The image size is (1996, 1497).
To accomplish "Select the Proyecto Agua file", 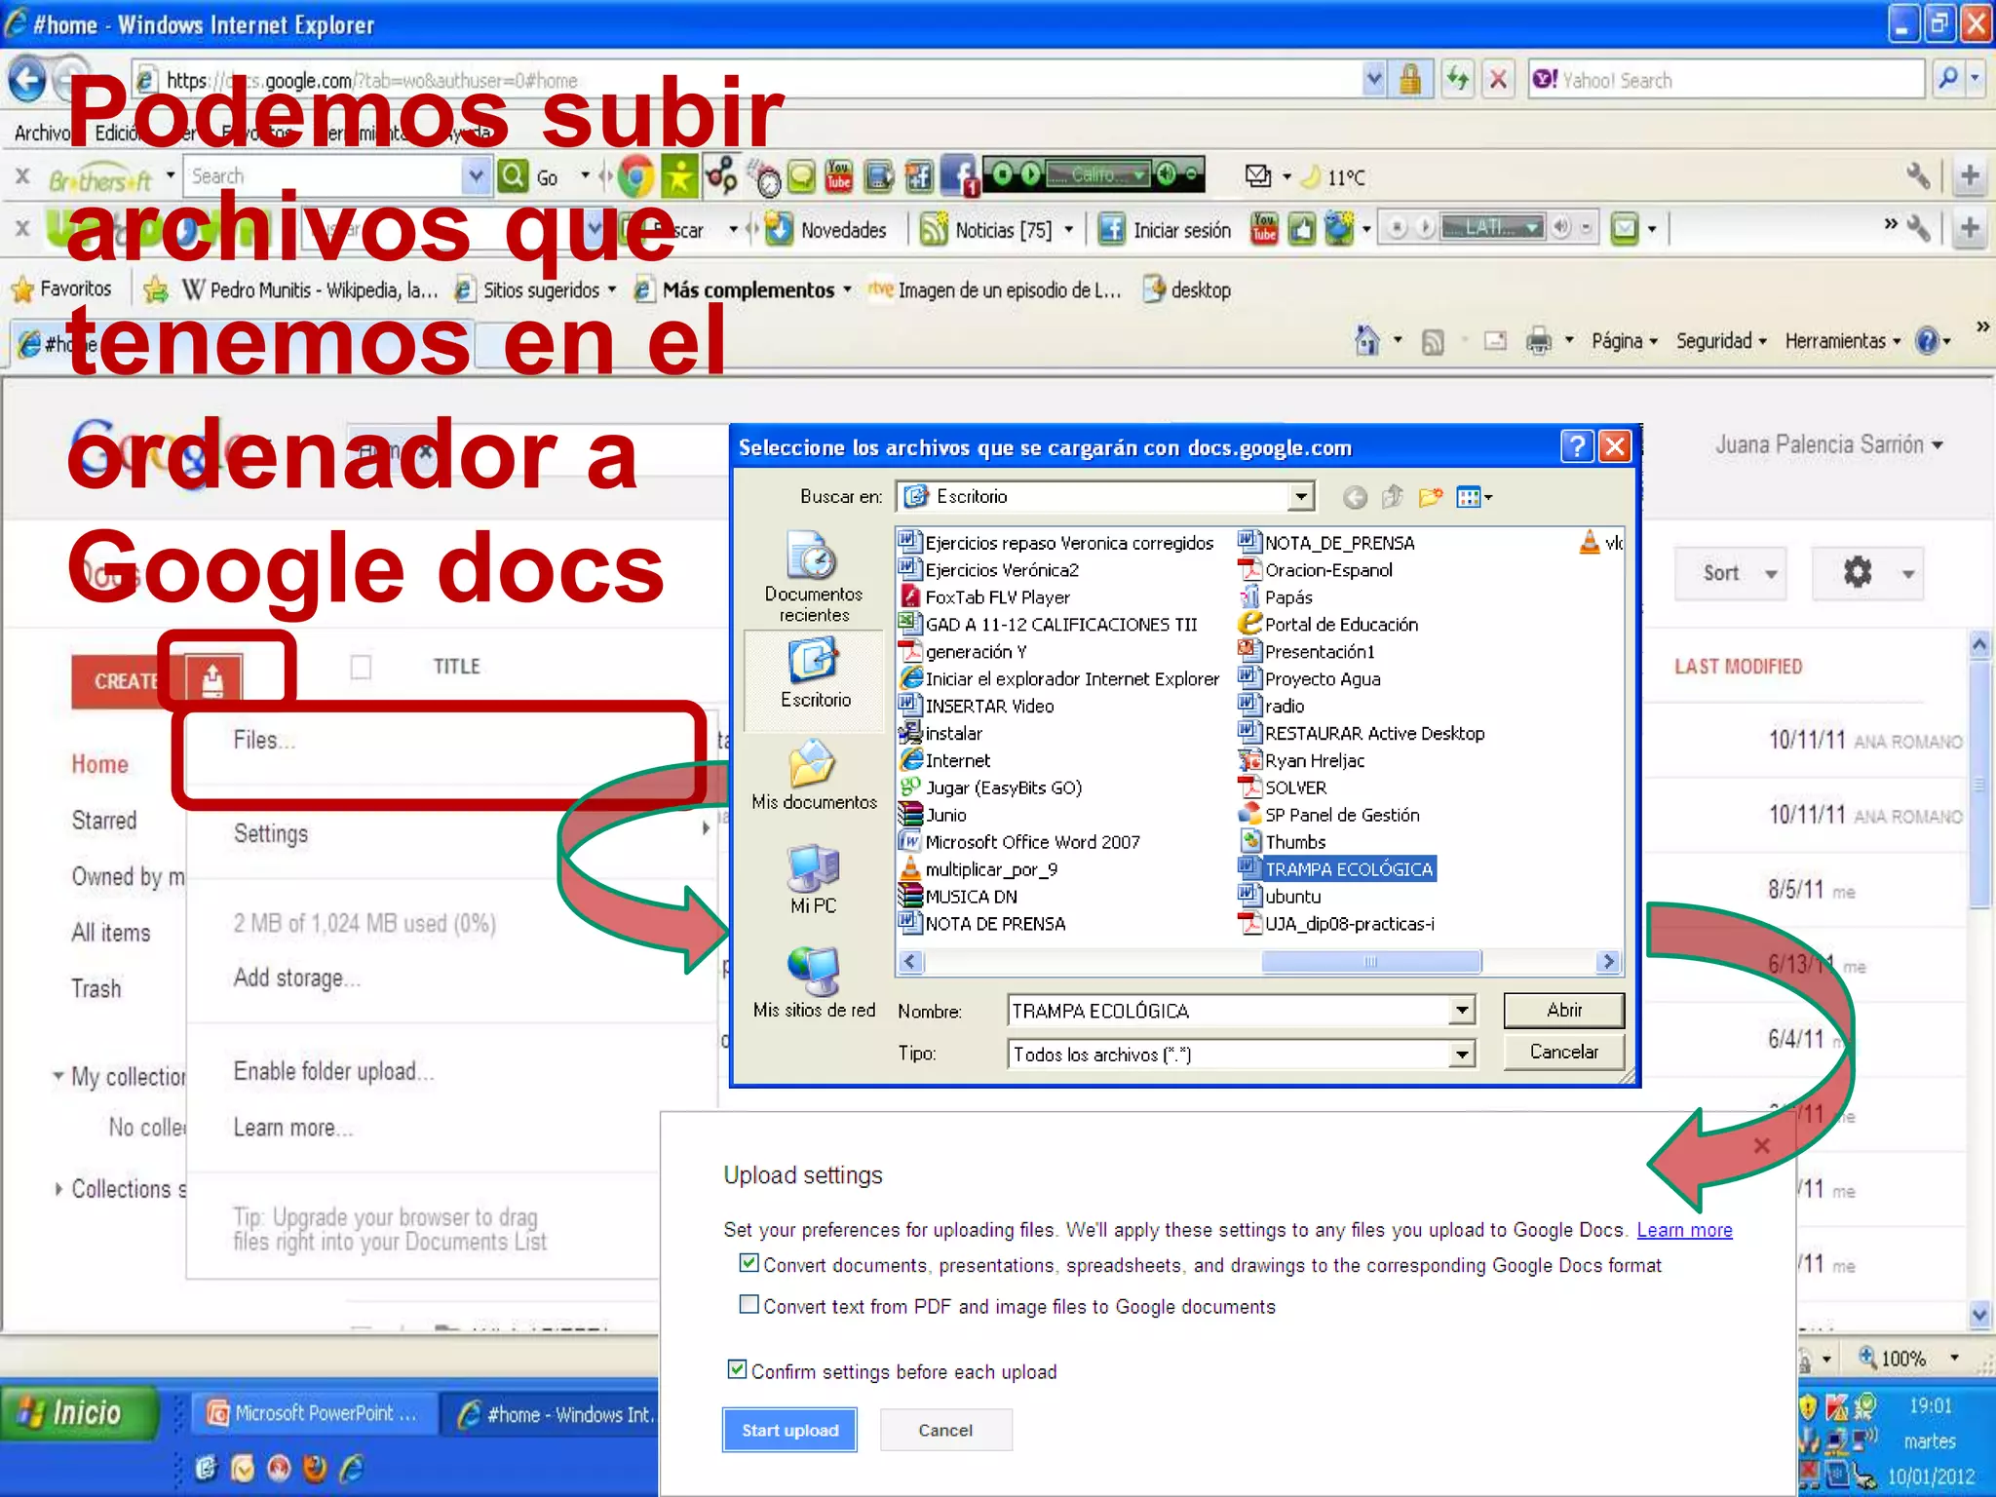I will coord(1310,678).
